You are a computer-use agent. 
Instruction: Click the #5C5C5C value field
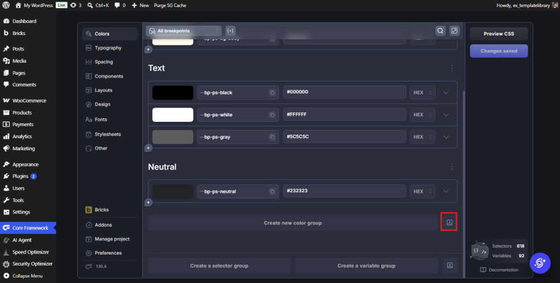[x=345, y=137]
